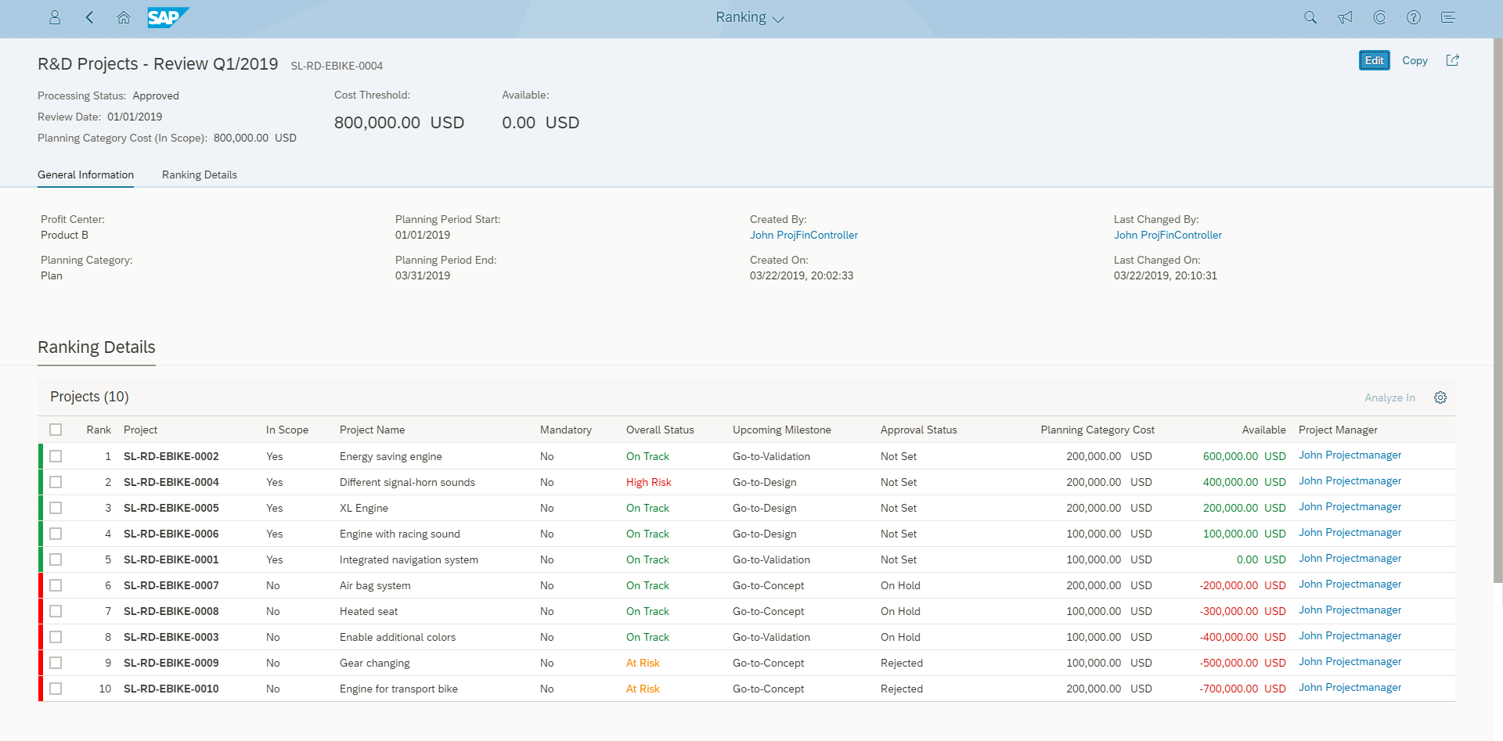Open the Overall Status column header menu
This screenshot has width=1503, height=741.
[659, 430]
